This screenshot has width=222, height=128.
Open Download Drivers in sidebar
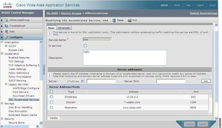[23, 96]
